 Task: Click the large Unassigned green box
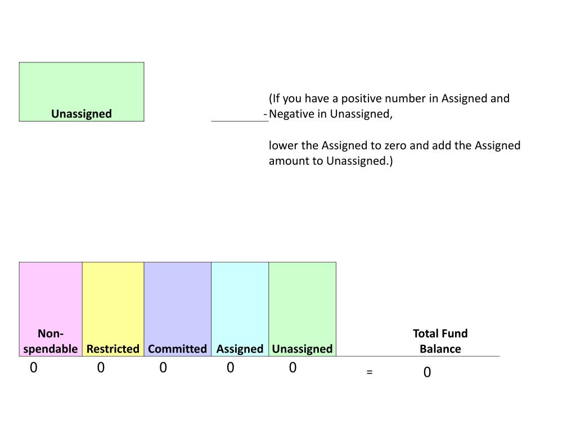82,92
